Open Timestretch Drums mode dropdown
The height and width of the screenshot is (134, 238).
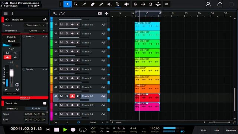[x=35, y=31]
